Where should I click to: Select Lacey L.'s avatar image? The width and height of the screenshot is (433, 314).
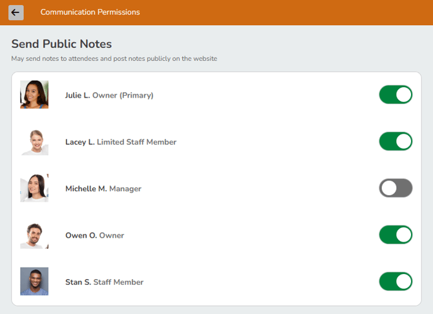[34, 141]
